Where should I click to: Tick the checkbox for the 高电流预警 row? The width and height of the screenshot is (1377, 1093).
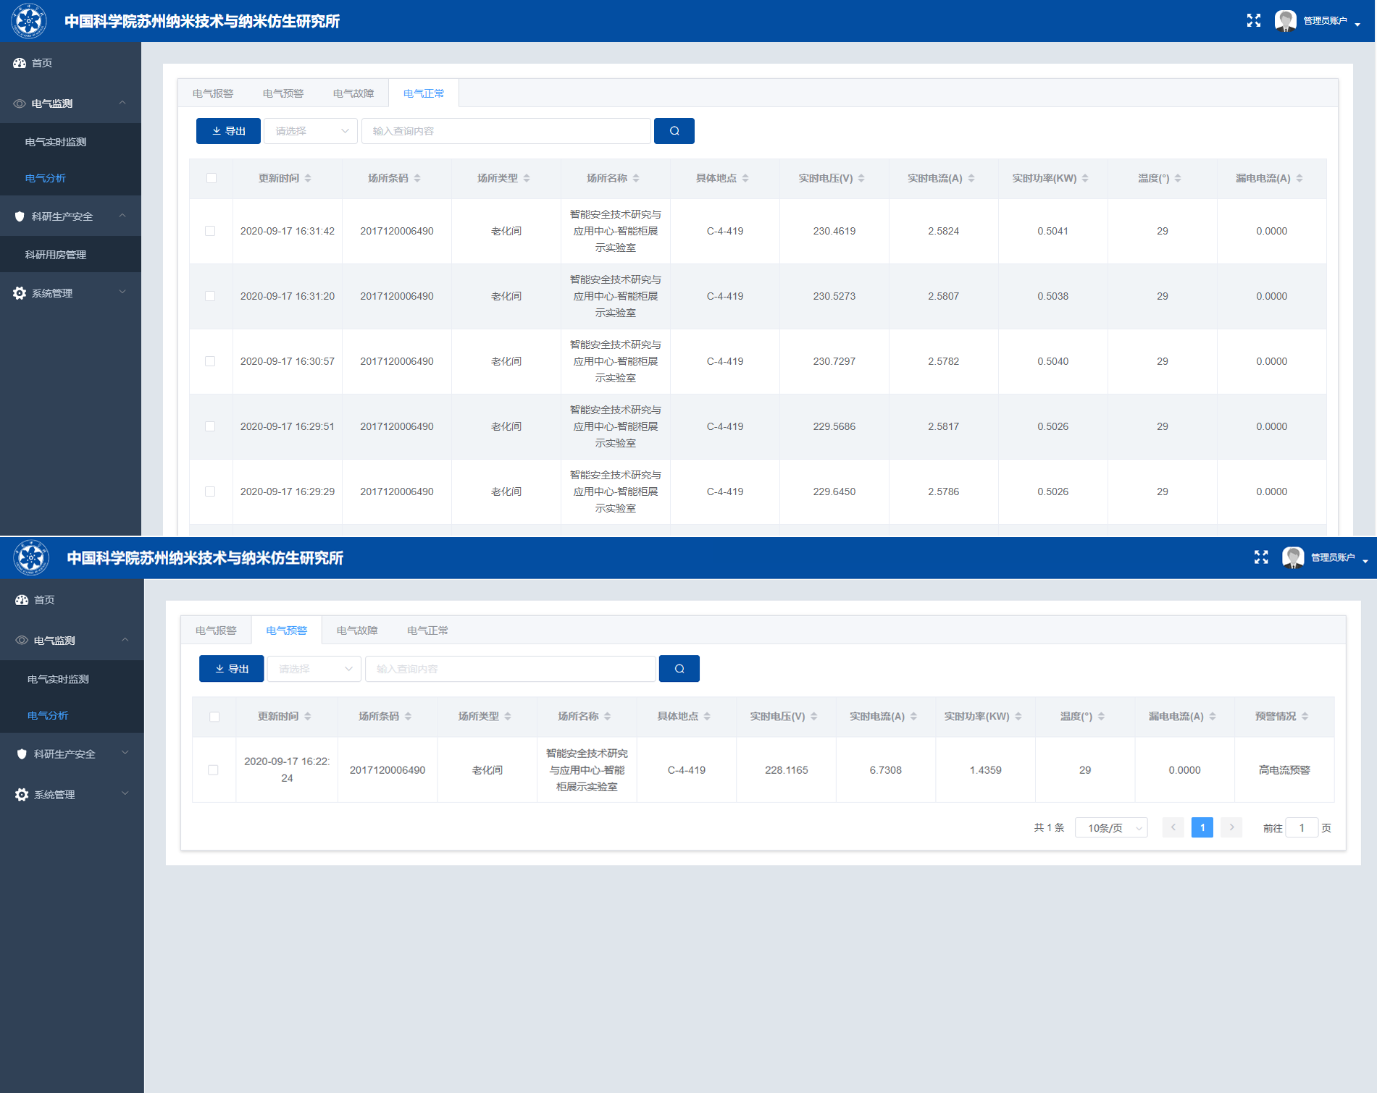213,770
